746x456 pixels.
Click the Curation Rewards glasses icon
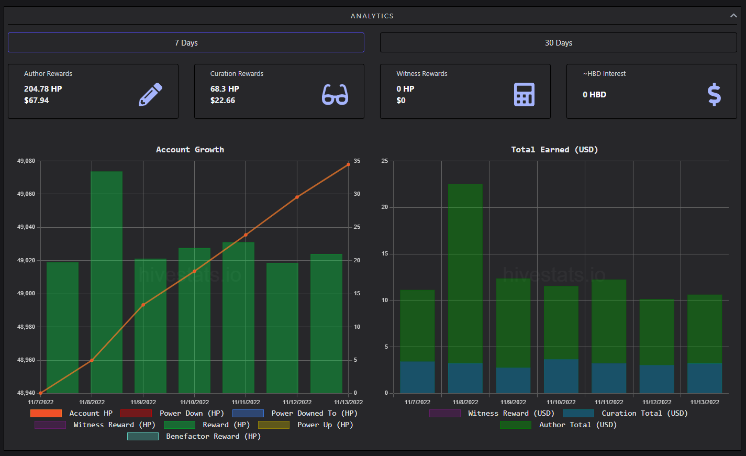[335, 95]
